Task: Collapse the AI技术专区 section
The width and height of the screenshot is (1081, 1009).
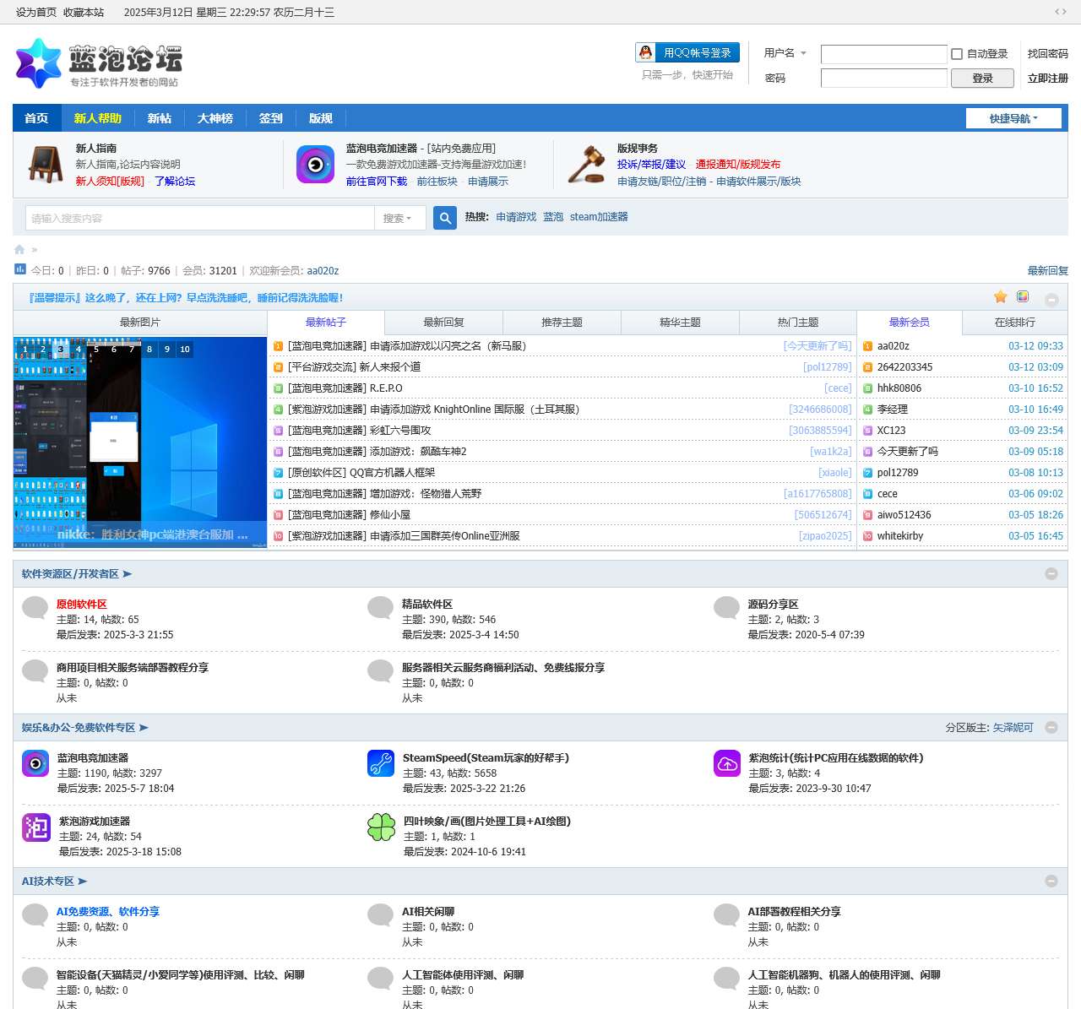Action: point(1051,881)
